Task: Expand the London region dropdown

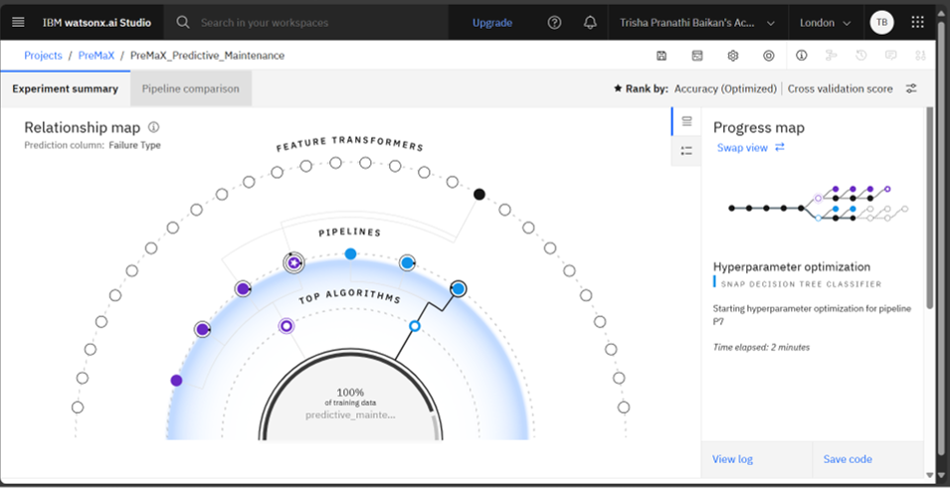Action: point(825,22)
